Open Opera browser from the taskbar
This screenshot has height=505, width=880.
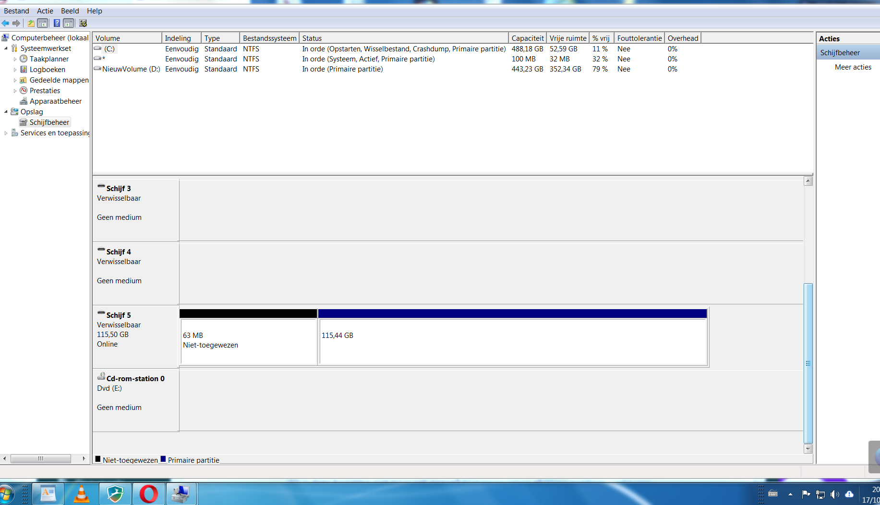point(148,494)
